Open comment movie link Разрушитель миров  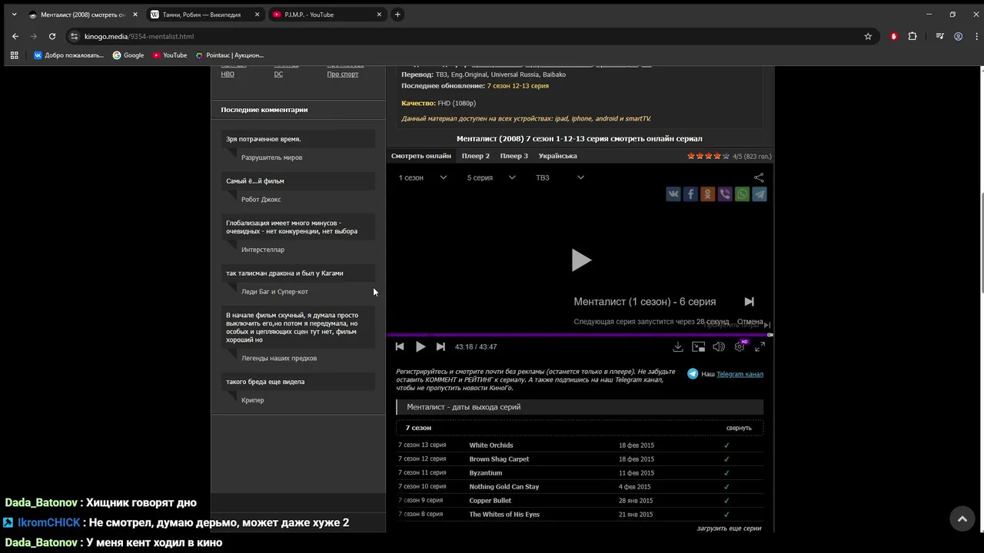[271, 157]
